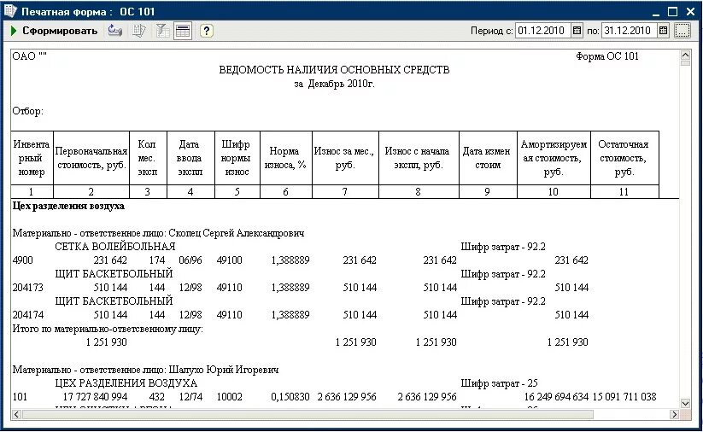This screenshot has height=432, width=703.
Task: Minimize the Печатная форма window
Action: [x=656, y=12]
